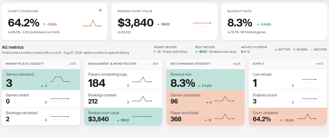
Task: Click the swap icon on Court Utilisation card
Action: click(100, 10)
